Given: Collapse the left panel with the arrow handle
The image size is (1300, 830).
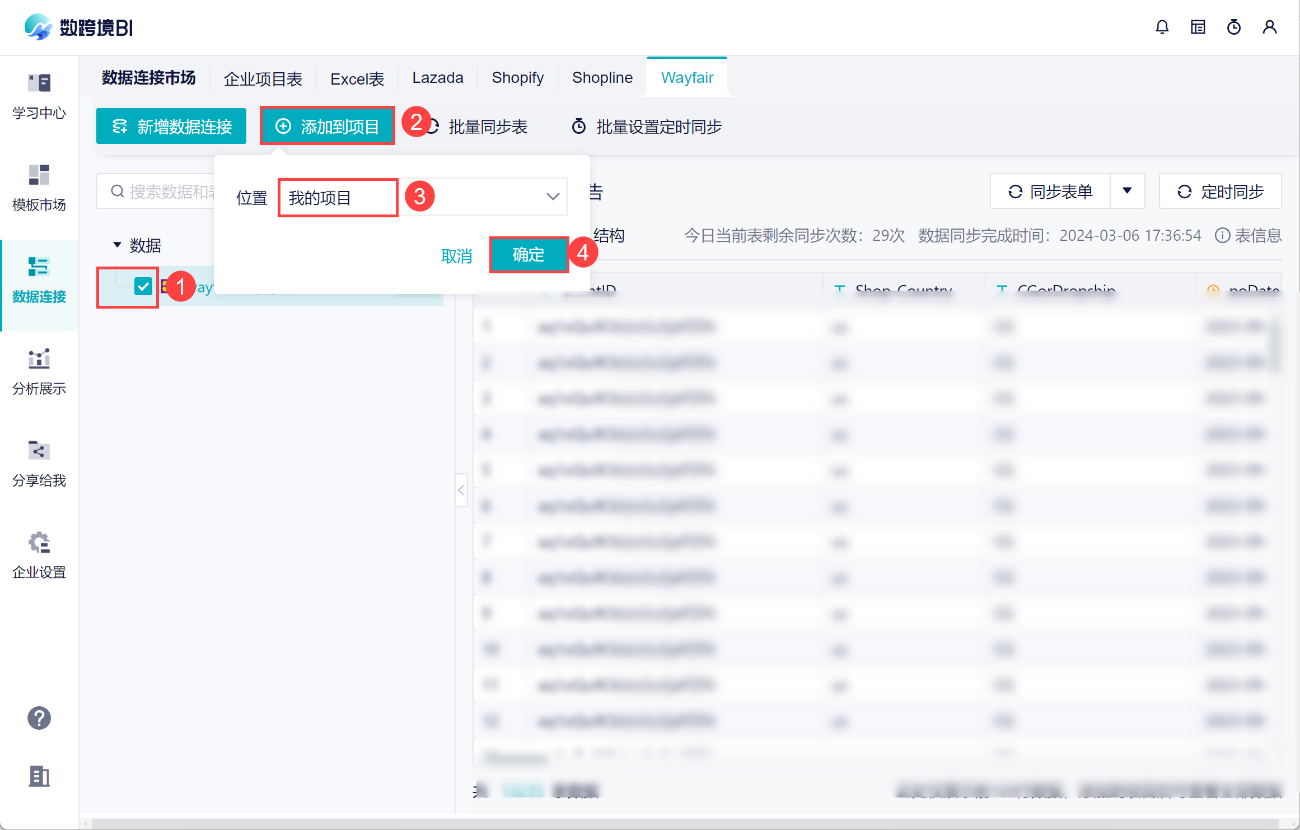Looking at the screenshot, I should (461, 490).
